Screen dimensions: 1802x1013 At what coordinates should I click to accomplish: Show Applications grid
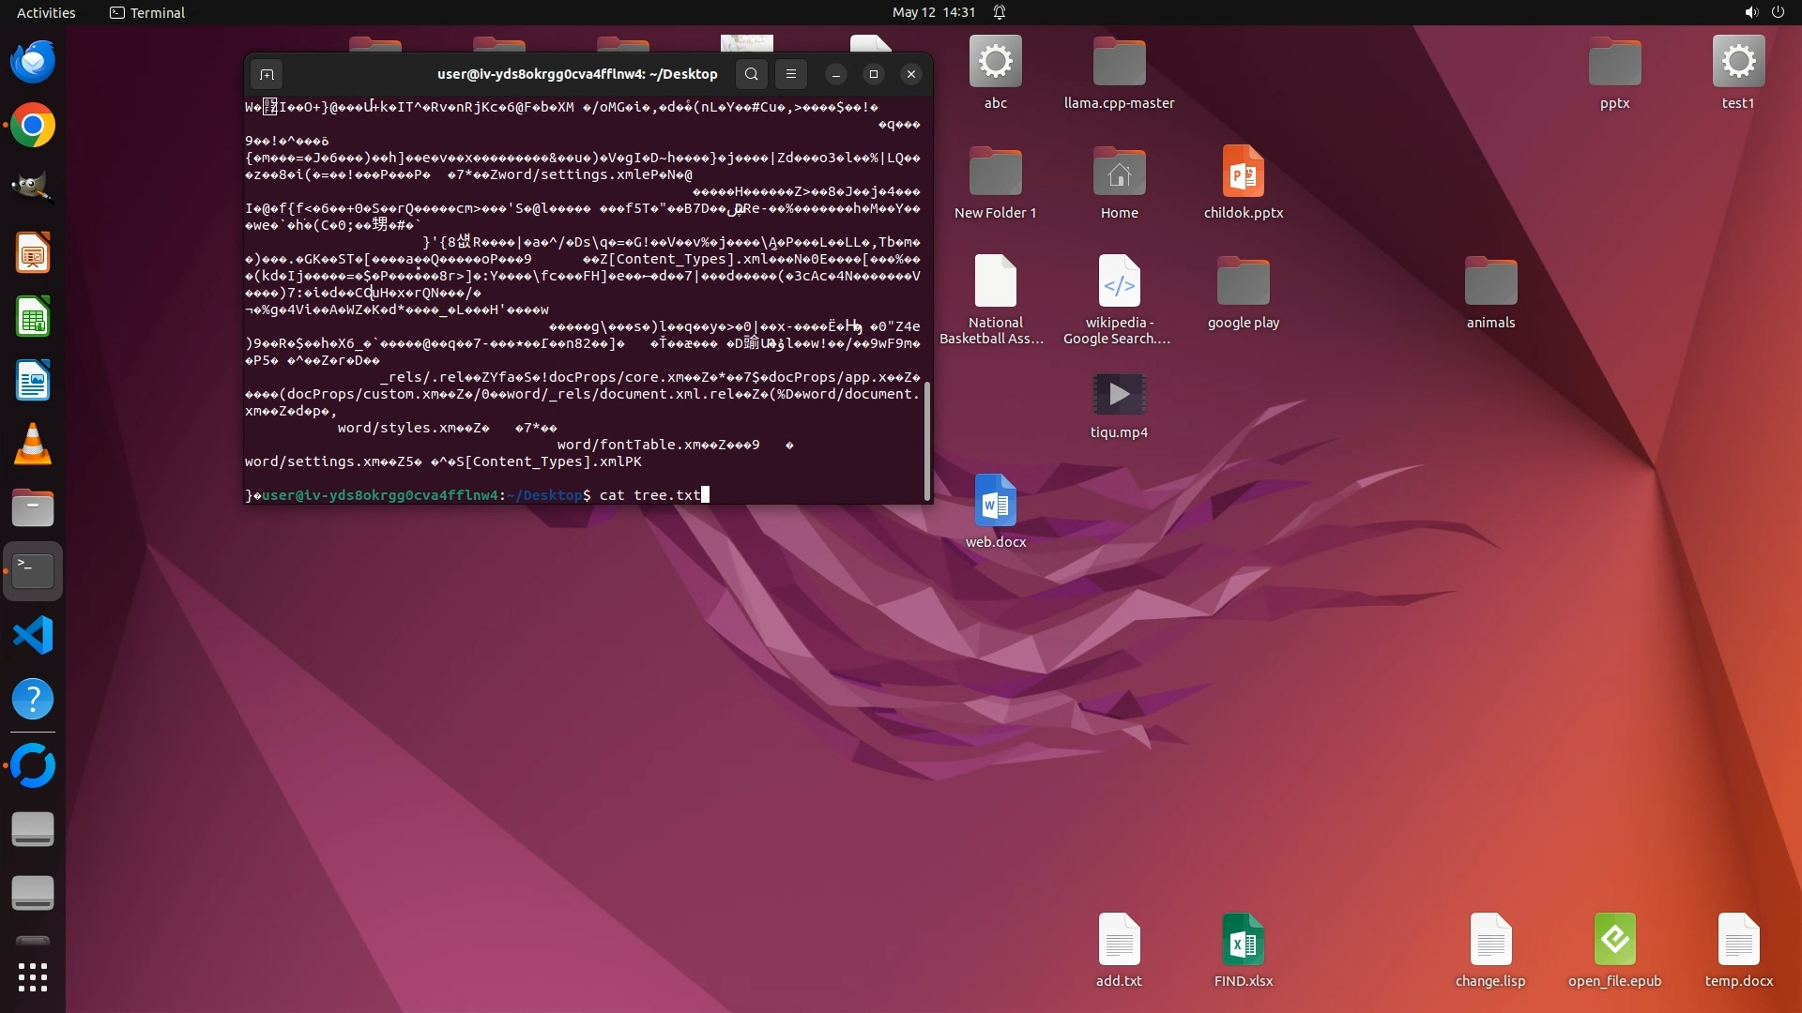click(33, 977)
